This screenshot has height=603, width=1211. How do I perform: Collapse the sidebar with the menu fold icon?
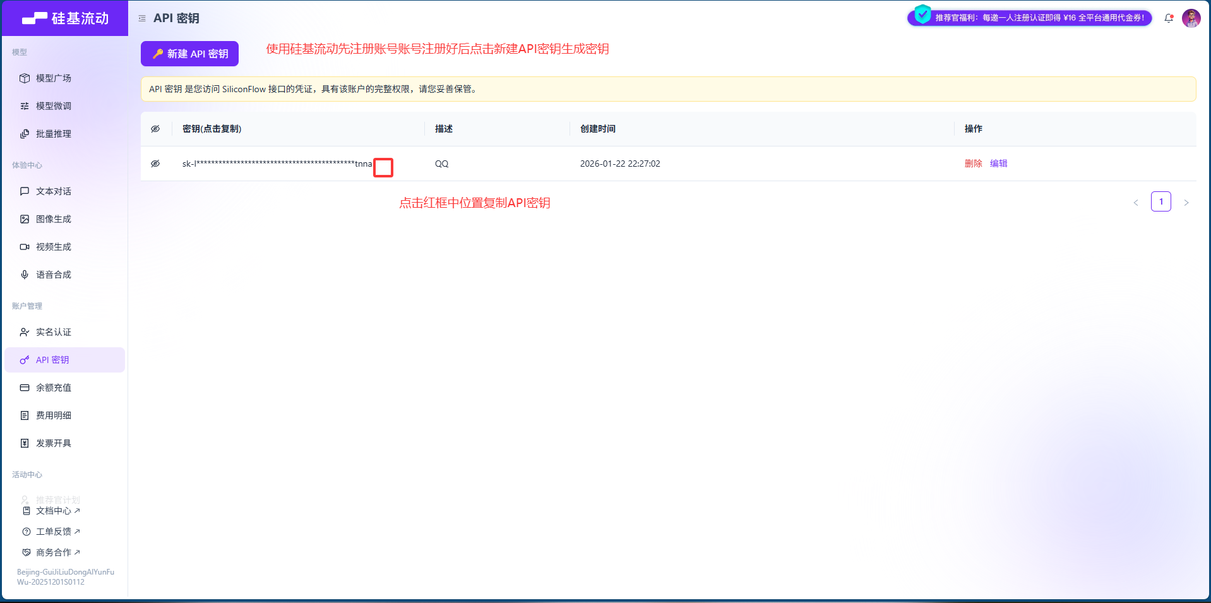[142, 18]
